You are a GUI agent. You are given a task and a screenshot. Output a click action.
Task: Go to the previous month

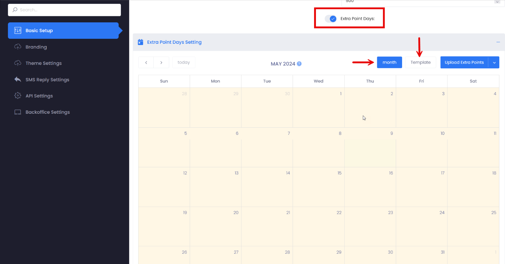tap(146, 62)
